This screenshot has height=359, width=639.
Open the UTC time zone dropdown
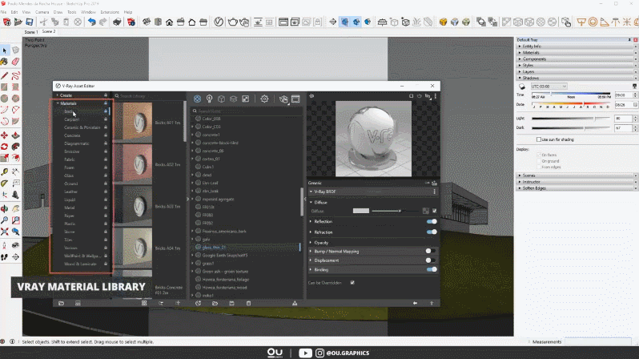coord(548,86)
